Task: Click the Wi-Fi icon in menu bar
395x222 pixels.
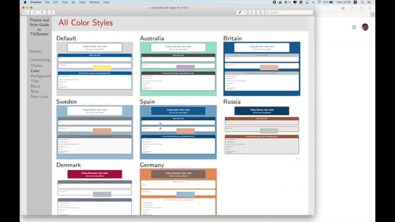Action: 319,2
